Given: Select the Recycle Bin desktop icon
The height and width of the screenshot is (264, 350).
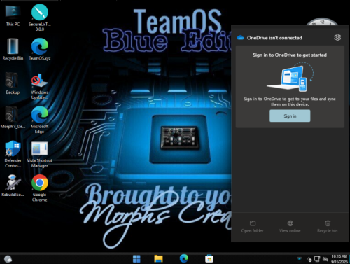Looking at the screenshot, I should pyautogui.click(x=13, y=49).
